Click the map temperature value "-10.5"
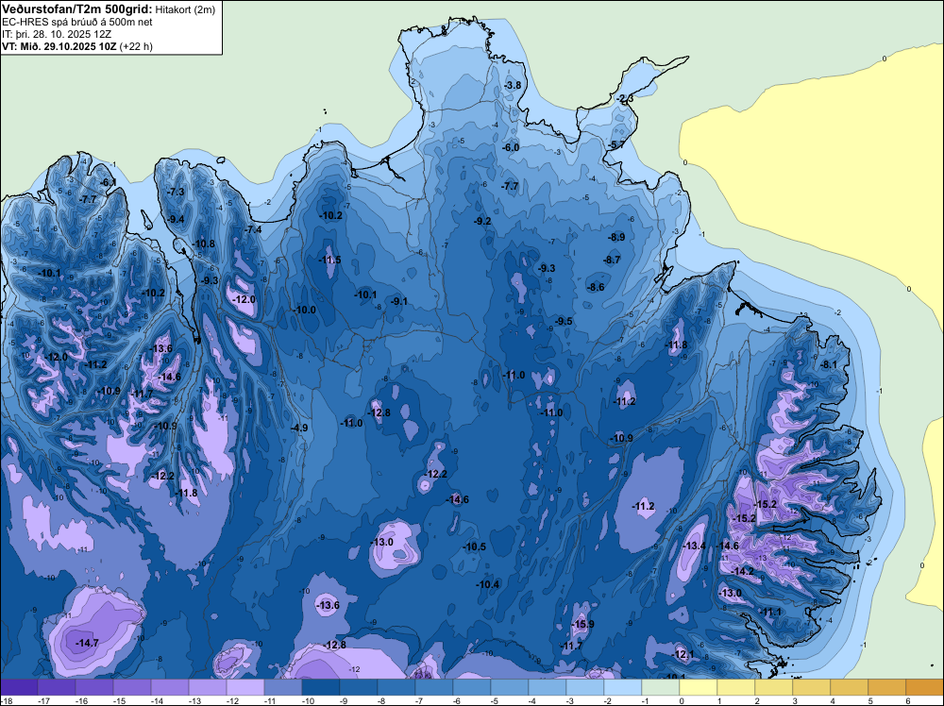Image resolution: width=944 pixels, height=706 pixels. coord(475,547)
